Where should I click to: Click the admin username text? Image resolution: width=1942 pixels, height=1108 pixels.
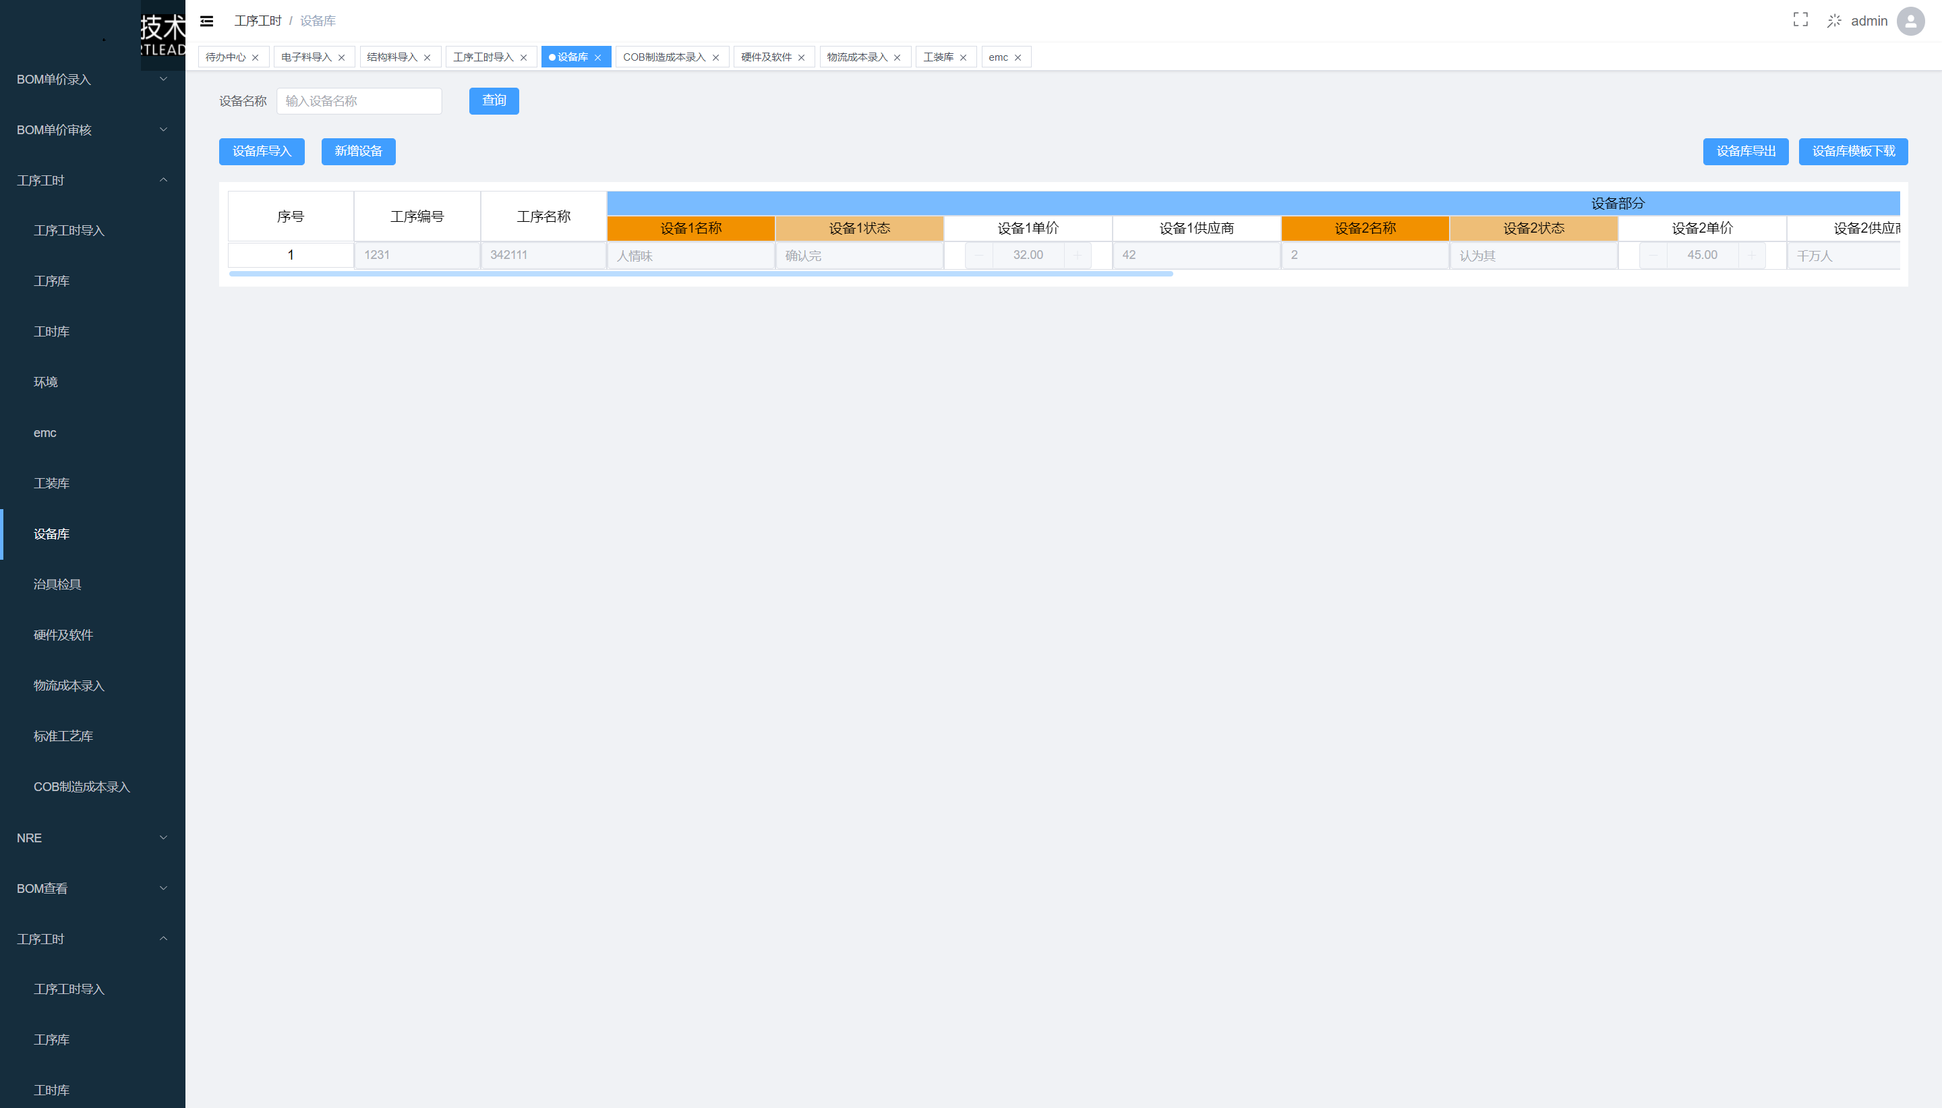(x=1869, y=22)
